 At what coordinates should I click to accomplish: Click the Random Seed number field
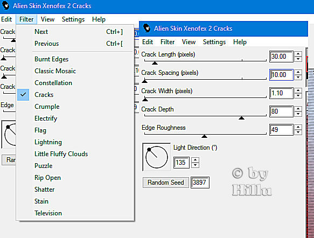tap(200, 183)
